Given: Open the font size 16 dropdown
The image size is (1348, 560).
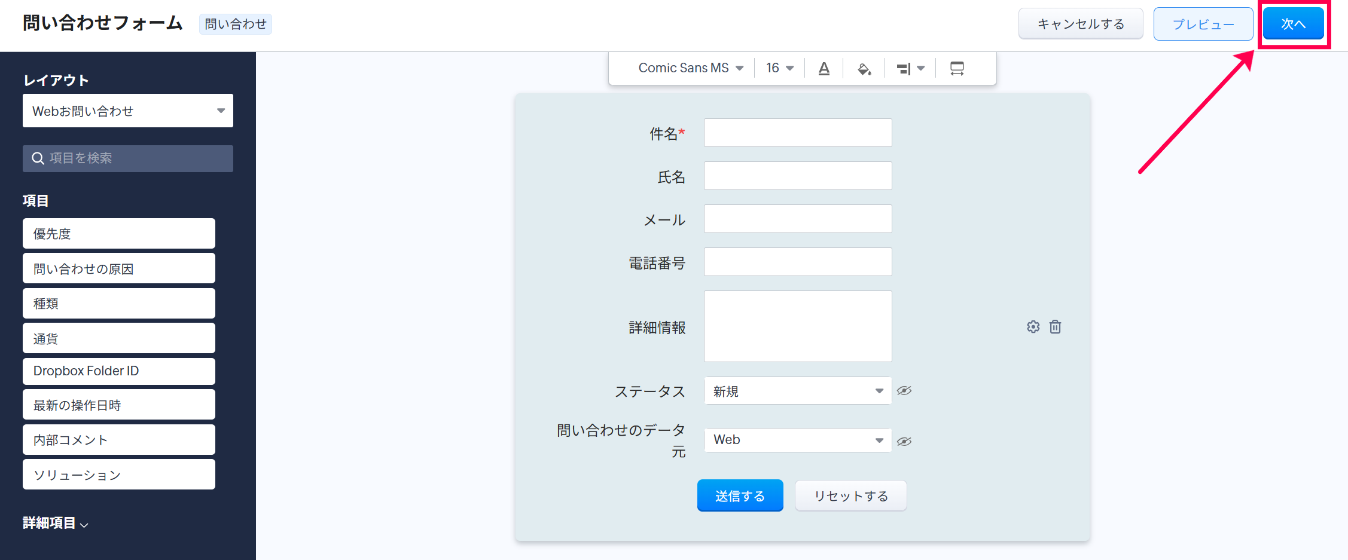Looking at the screenshot, I should pos(780,68).
